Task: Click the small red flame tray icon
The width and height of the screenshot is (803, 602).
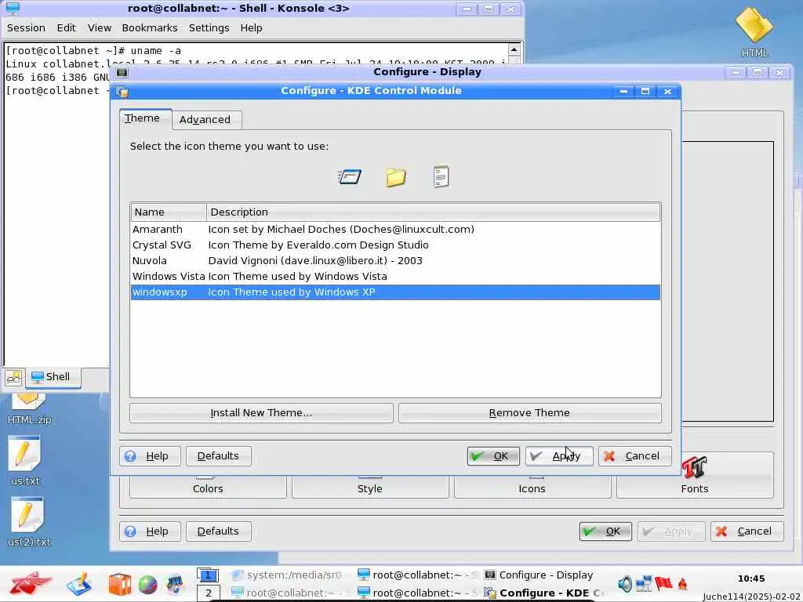Action: pos(682,583)
